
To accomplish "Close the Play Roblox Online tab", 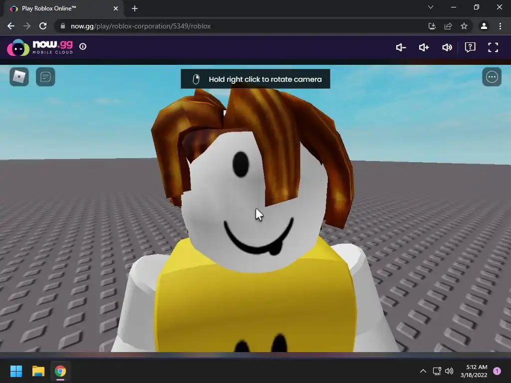I will point(116,9).
